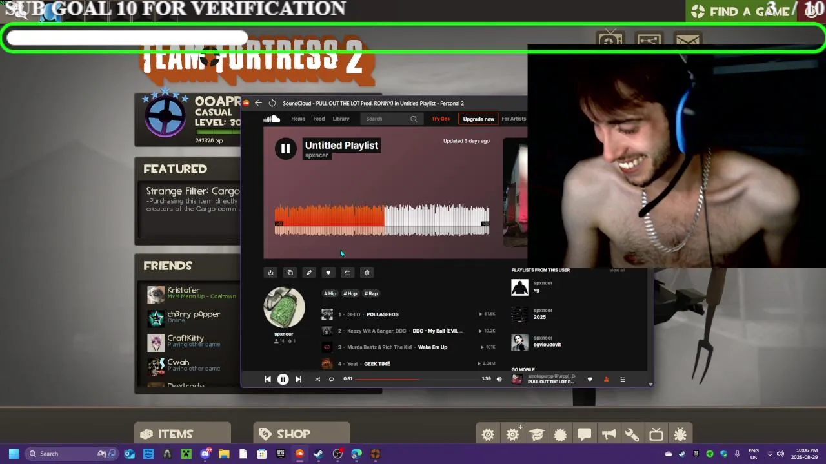
Task: Open the #Hop tag
Action: 350,293
